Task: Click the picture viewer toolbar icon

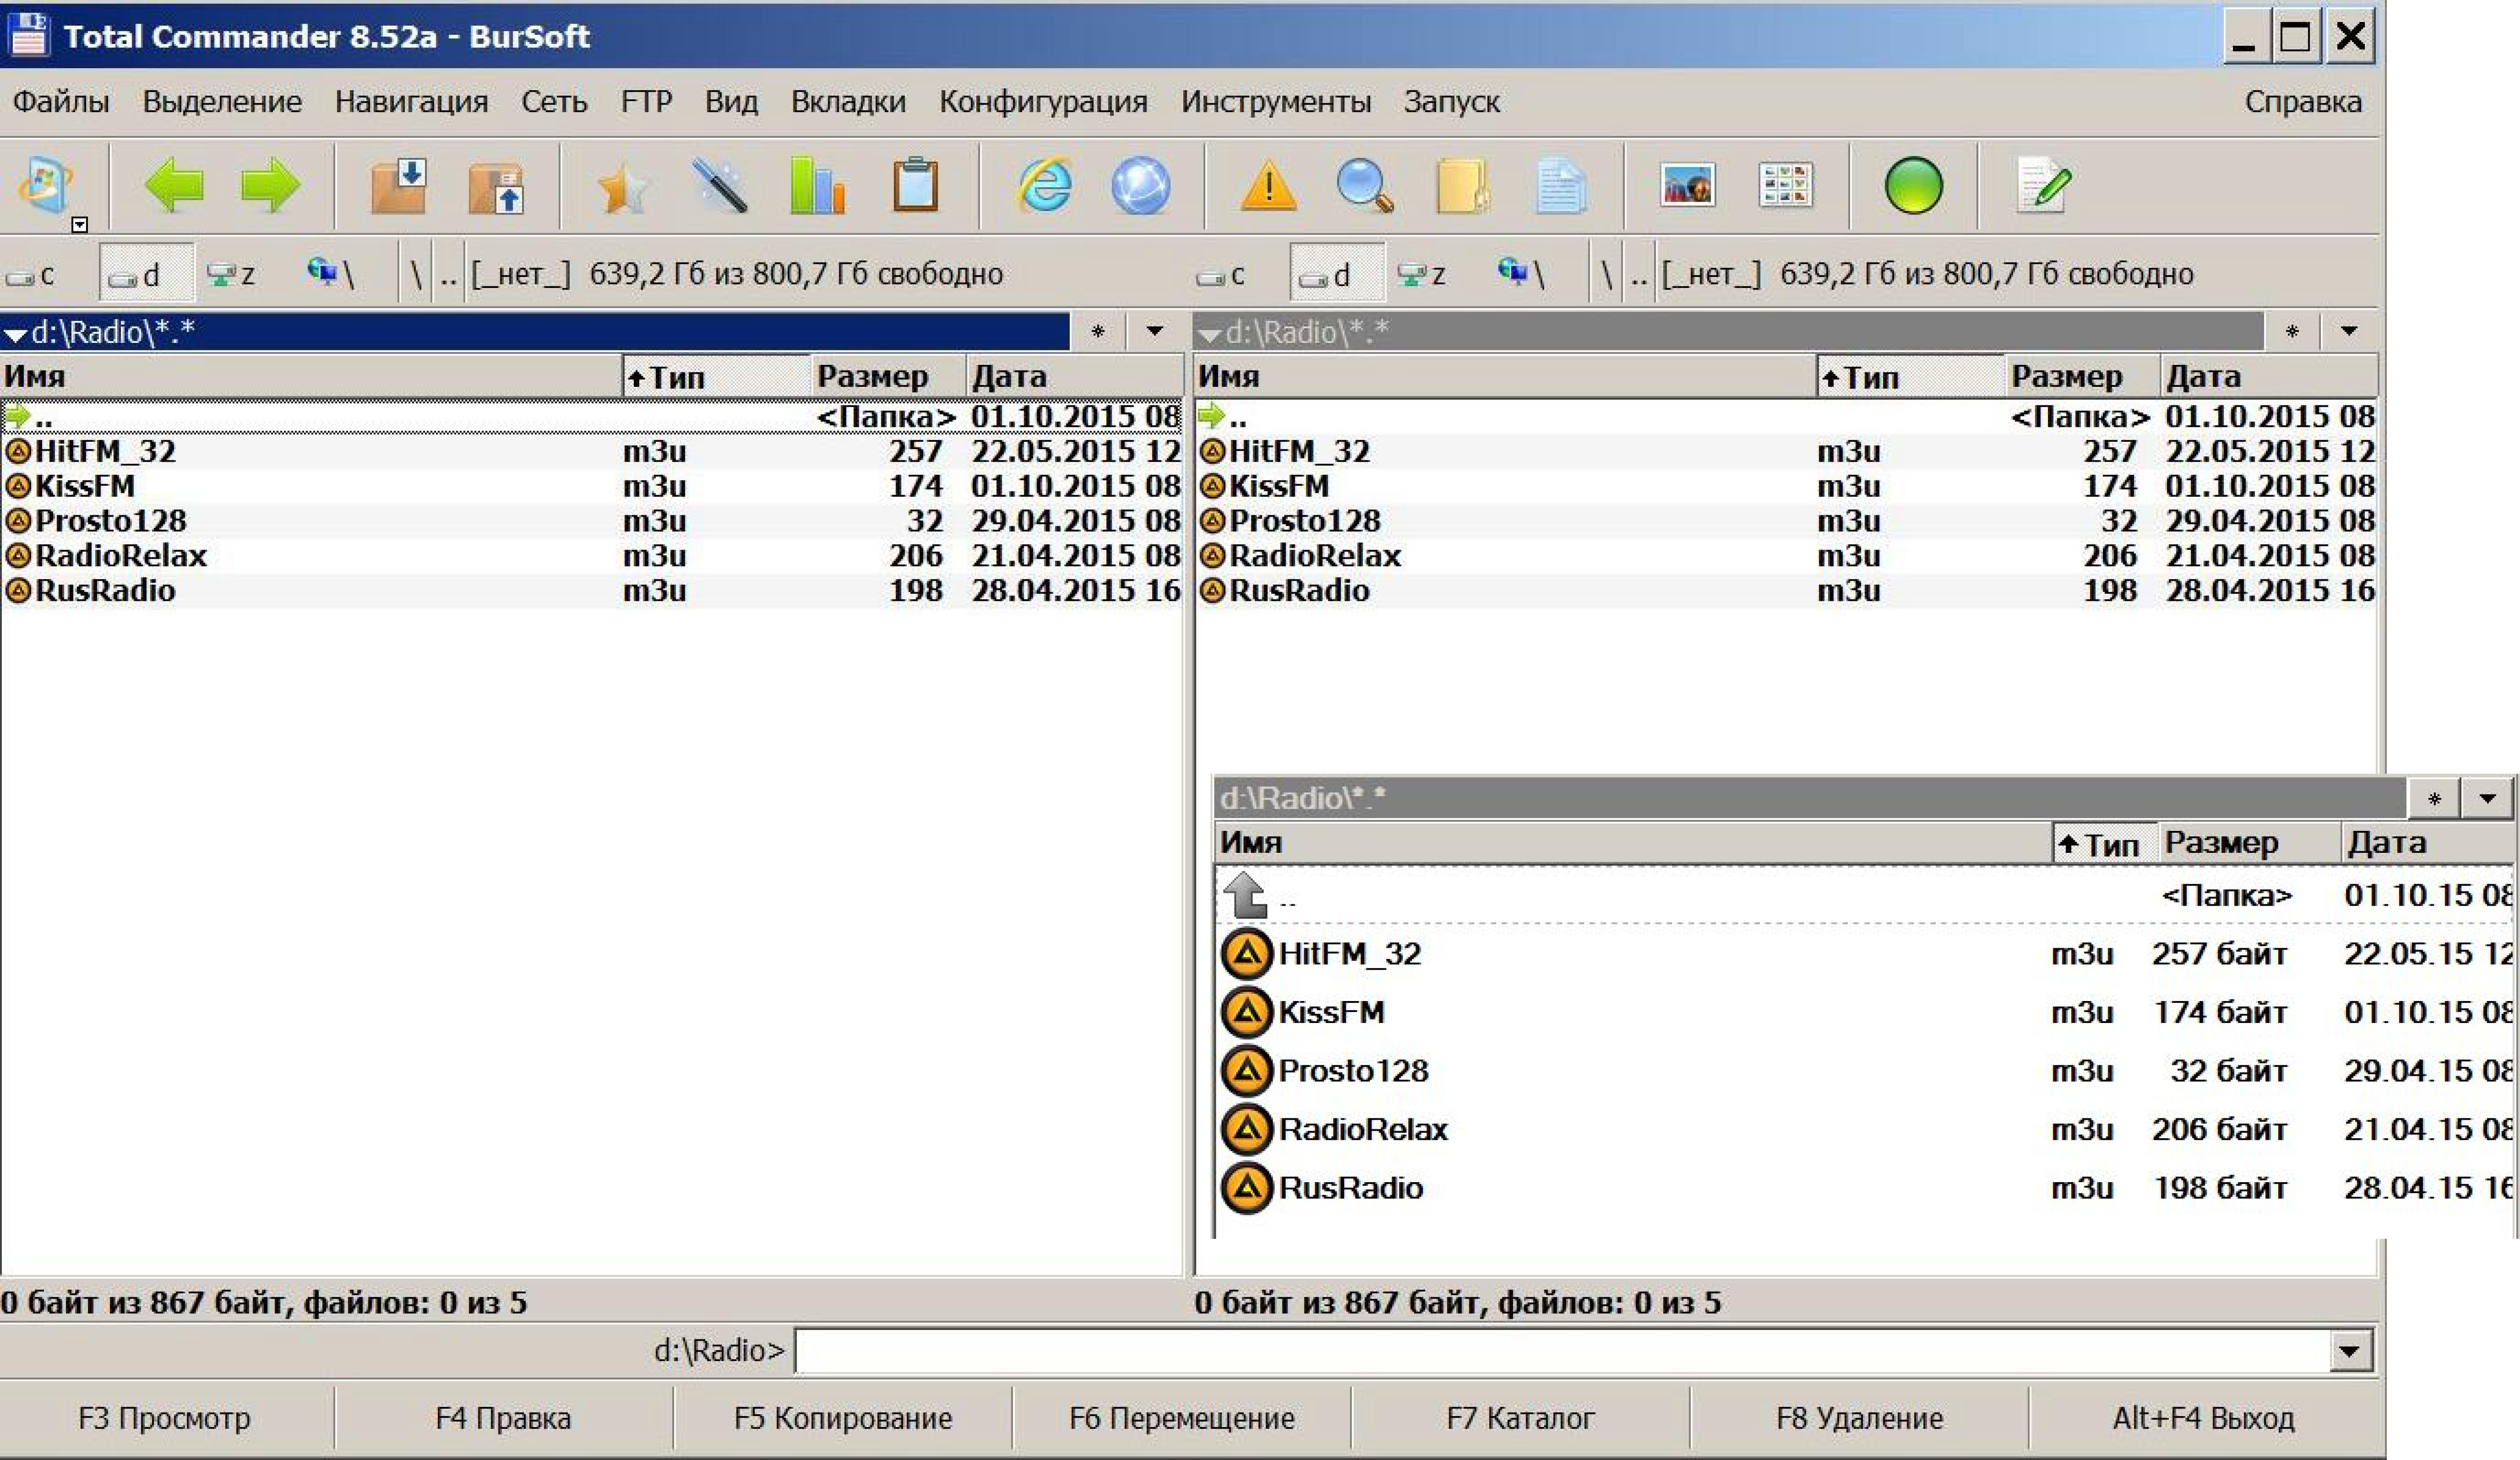Action: (x=1687, y=186)
